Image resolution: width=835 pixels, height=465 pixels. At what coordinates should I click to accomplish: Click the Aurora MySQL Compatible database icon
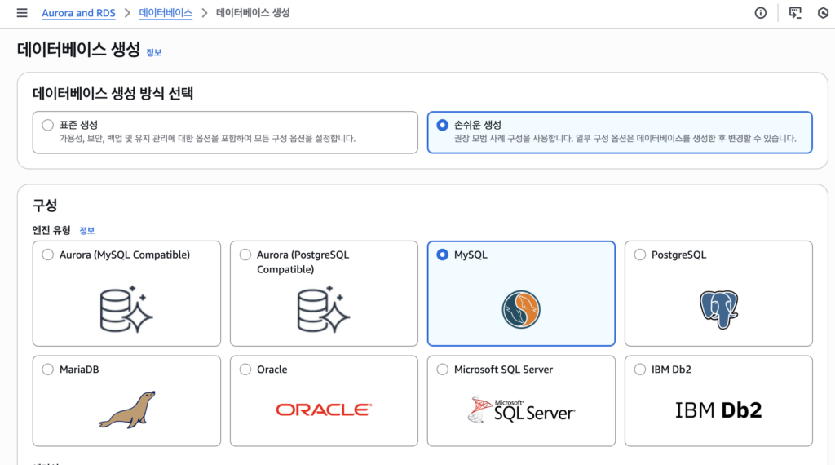127,309
